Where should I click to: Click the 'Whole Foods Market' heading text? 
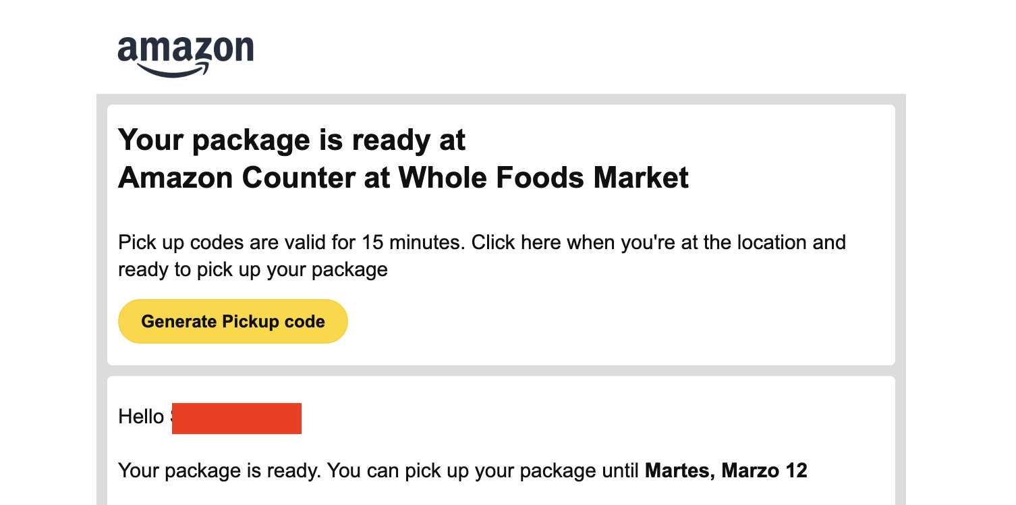[x=543, y=178]
